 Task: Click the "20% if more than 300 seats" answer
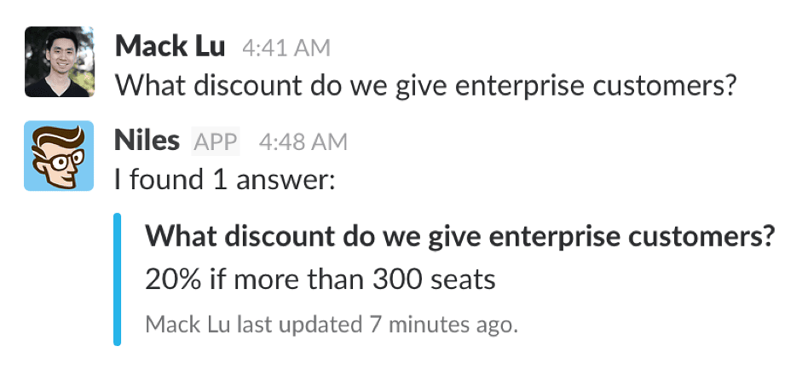pyautogui.click(x=320, y=280)
